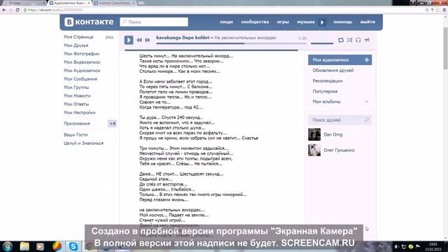
Task: Select friend name Олег Грищенко
Action: pyautogui.click(x=339, y=150)
